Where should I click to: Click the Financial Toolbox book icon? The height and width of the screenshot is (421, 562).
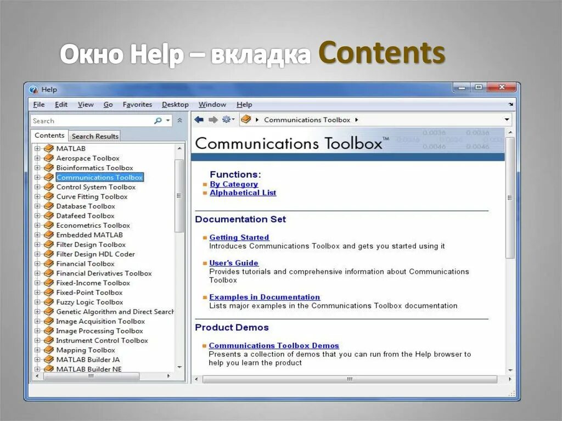48,263
